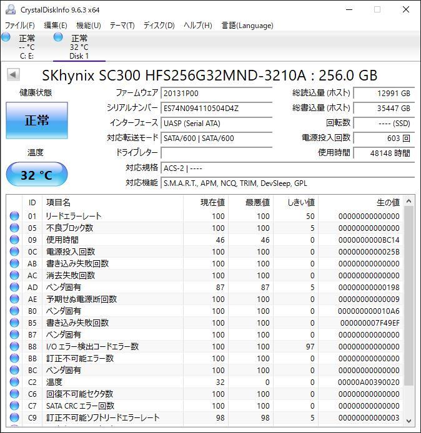Open the ディスク(D) menu

coord(159,26)
